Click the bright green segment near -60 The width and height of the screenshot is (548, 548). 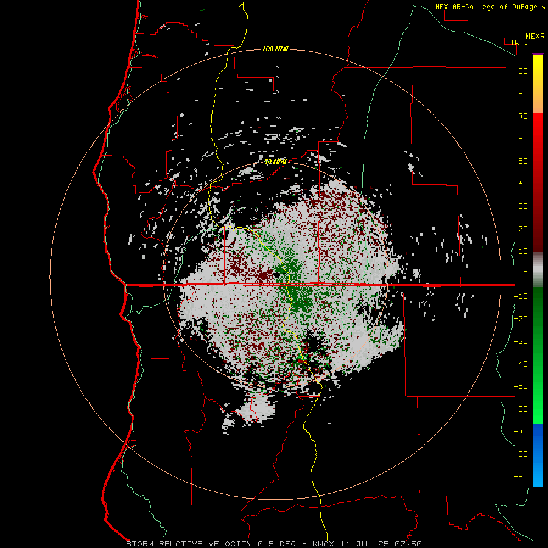(538, 410)
